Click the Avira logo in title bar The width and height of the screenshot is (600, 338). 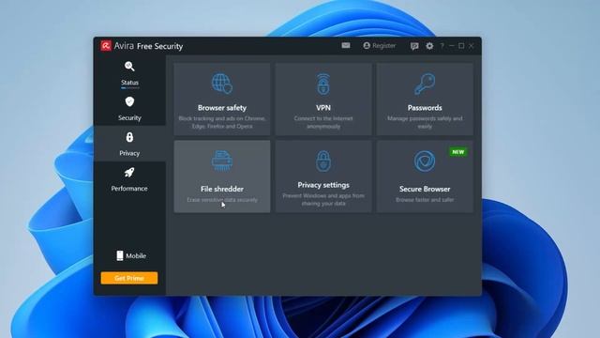pyautogui.click(x=106, y=46)
